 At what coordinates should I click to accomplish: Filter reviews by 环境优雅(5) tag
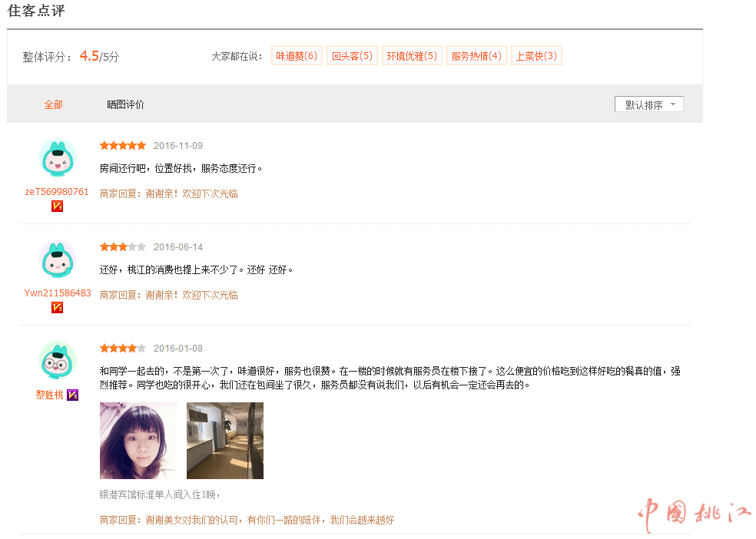click(x=412, y=56)
